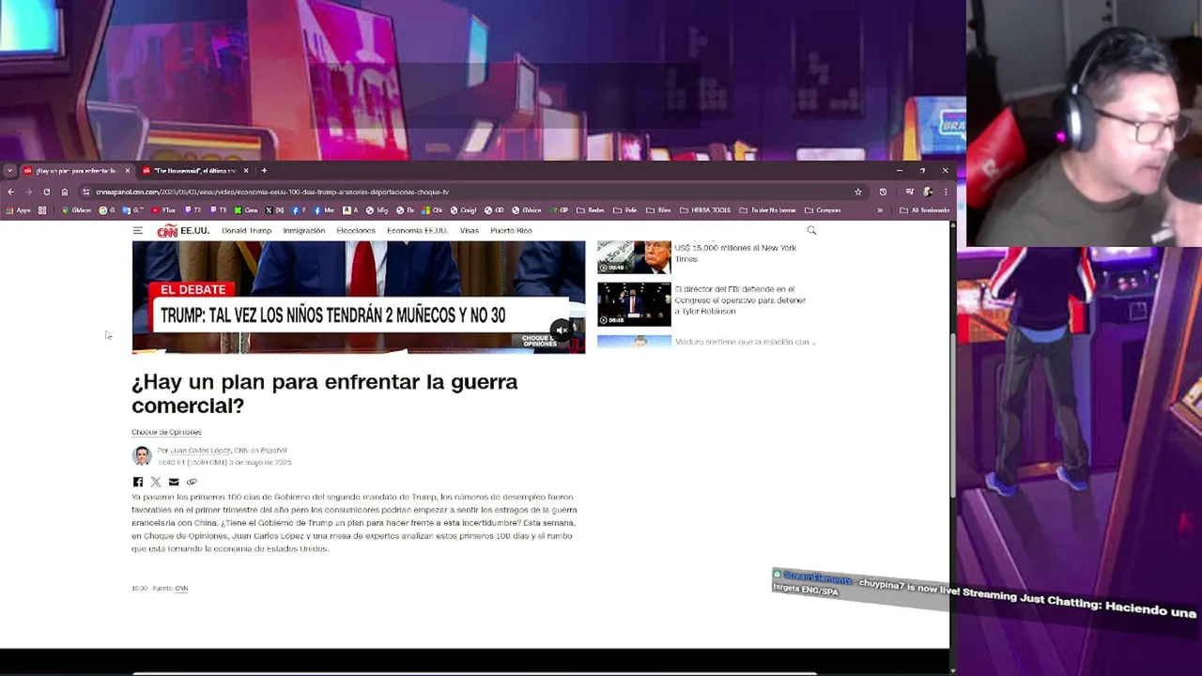Open the T3 Twitch bookmark
The width and height of the screenshot is (1202, 676).
218,210
